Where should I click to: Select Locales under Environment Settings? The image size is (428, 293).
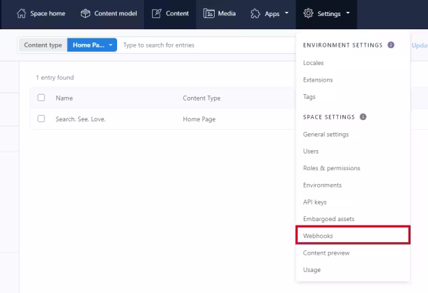[313, 63]
